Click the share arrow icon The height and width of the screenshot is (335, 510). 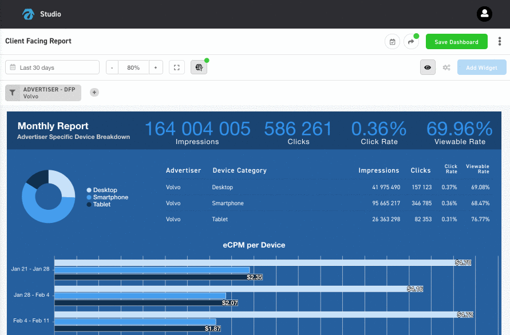[411, 41]
